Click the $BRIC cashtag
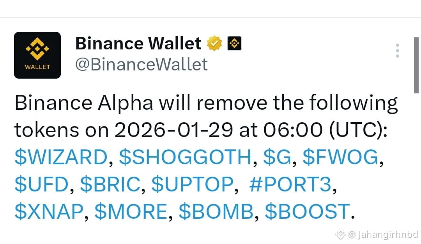The width and height of the screenshot is (421, 244). point(110,184)
